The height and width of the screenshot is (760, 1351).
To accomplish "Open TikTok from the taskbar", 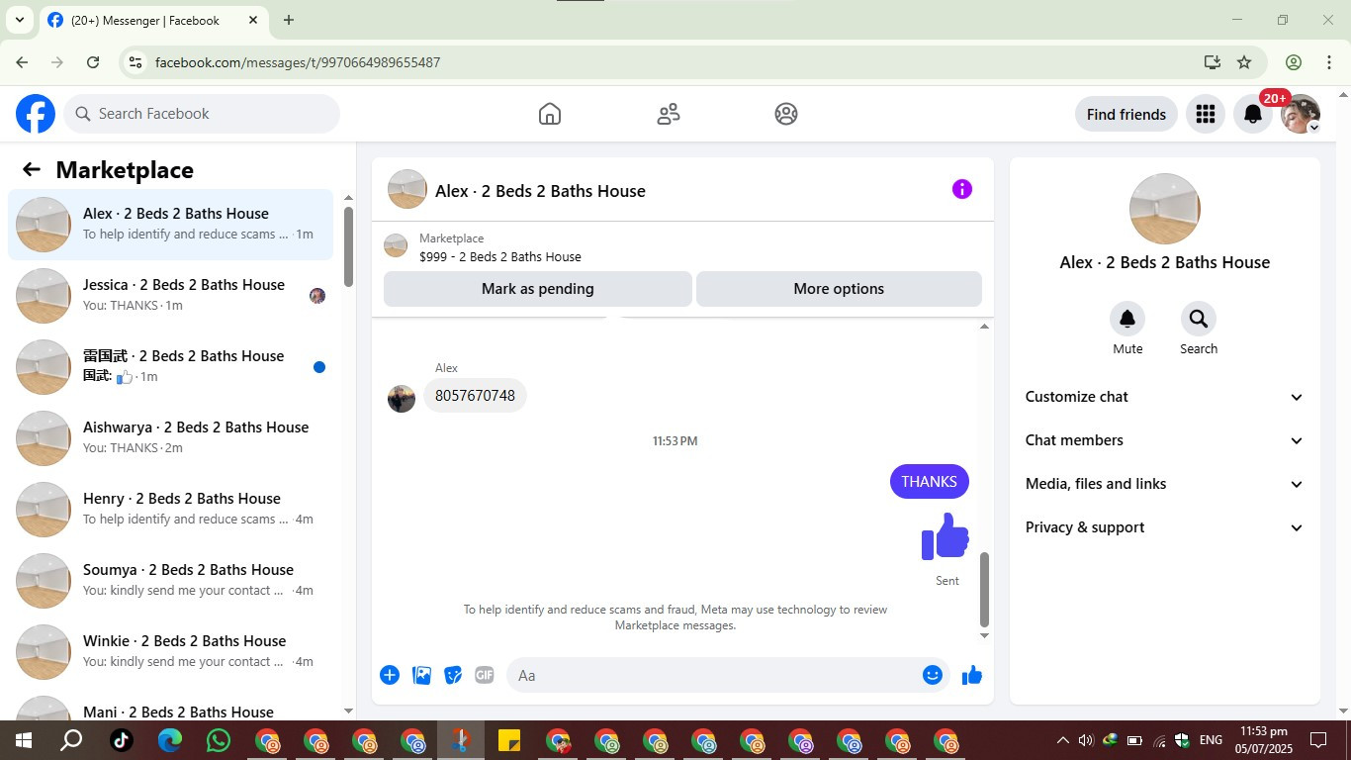I will click(x=122, y=740).
